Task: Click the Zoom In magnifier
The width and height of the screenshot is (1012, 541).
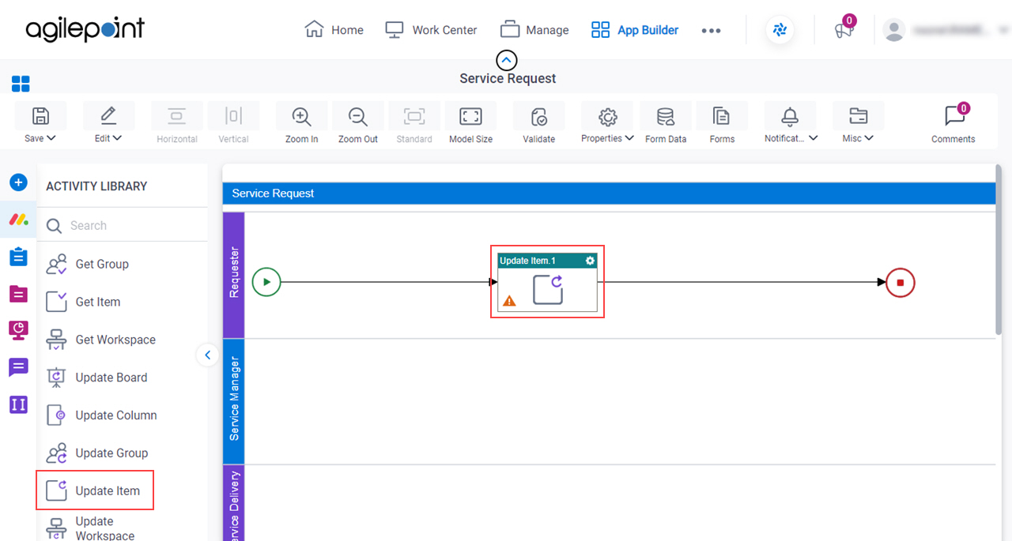Action: pyautogui.click(x=301, y=116)
